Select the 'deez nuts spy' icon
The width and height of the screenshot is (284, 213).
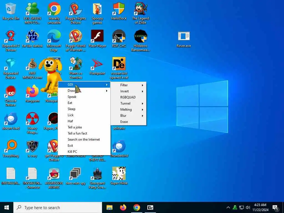coord(75,174)
